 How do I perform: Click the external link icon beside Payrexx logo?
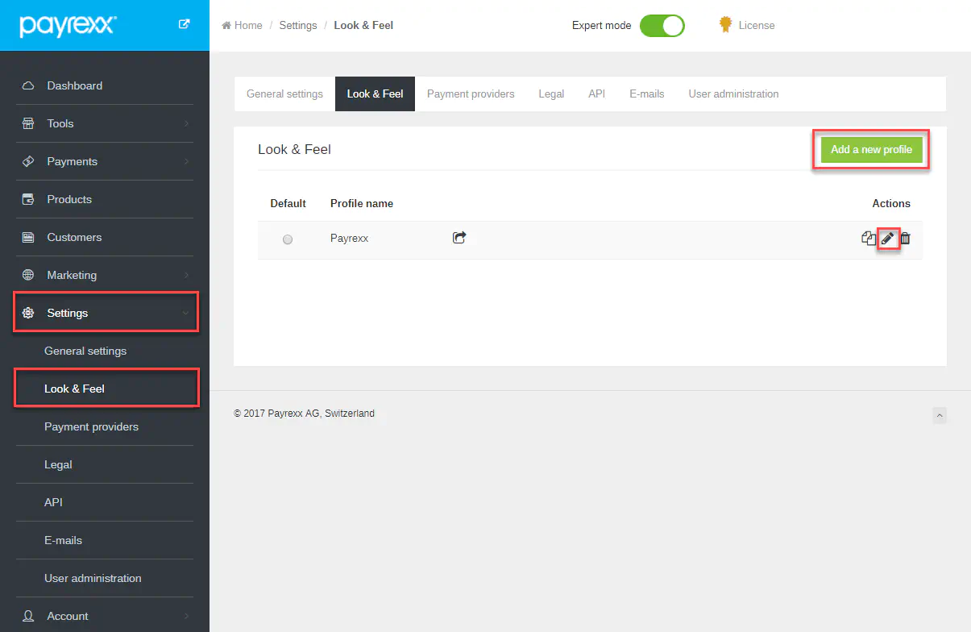tap(184, 24)
